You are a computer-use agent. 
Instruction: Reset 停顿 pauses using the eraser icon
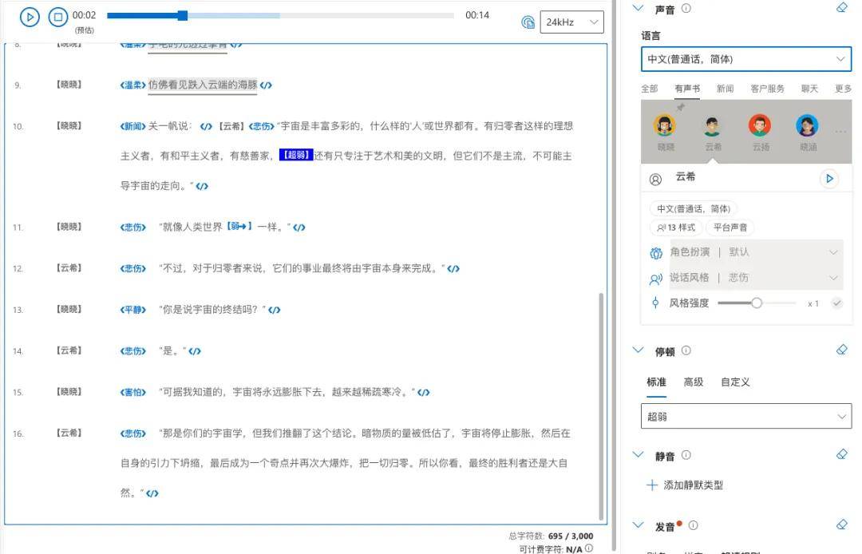pos(841,350)
